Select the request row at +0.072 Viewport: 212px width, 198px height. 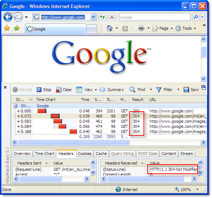point(110,116)
